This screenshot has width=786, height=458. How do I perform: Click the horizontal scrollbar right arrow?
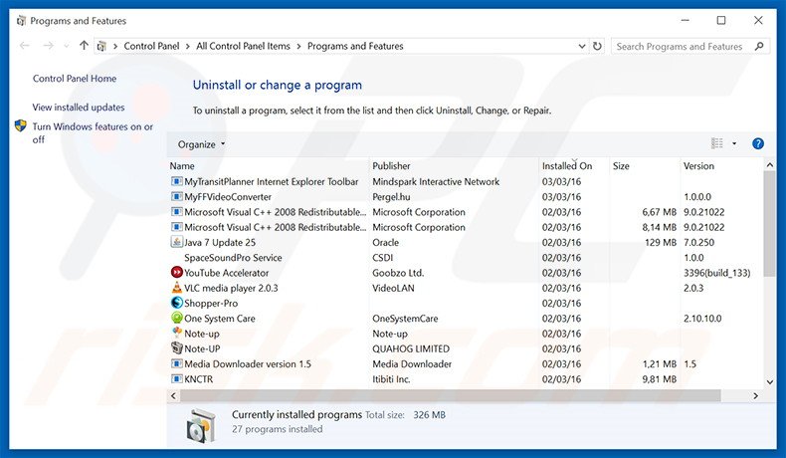point(755,396)
